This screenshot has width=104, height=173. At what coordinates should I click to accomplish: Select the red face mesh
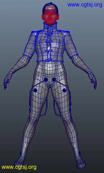tap(50, 18)
